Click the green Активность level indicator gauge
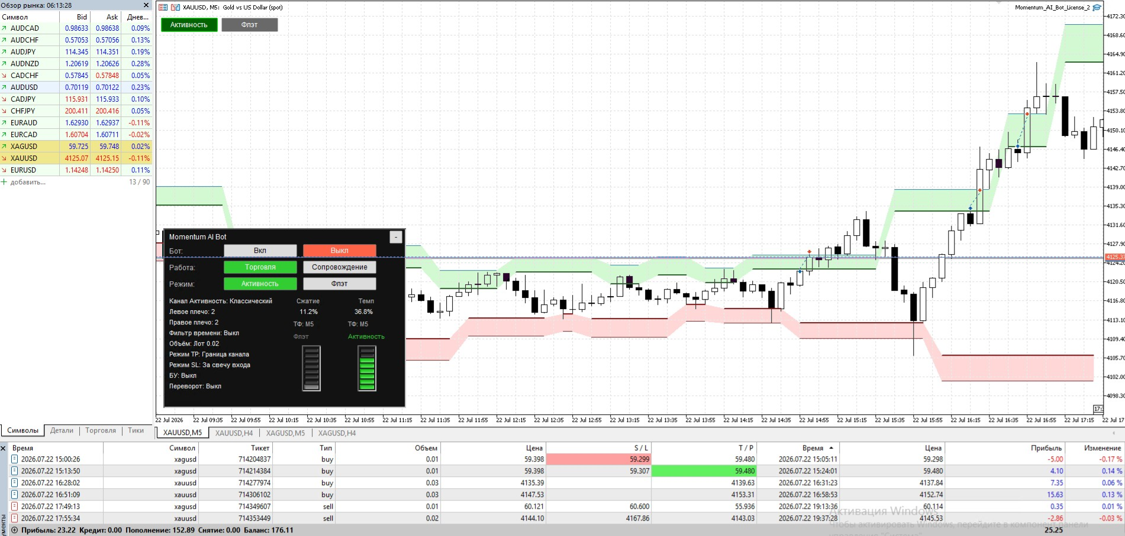The width and height of the screenshot is (1125, 536). click(367, 368)
